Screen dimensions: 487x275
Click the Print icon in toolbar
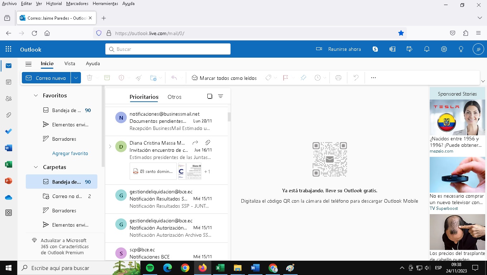click(338, 78)
